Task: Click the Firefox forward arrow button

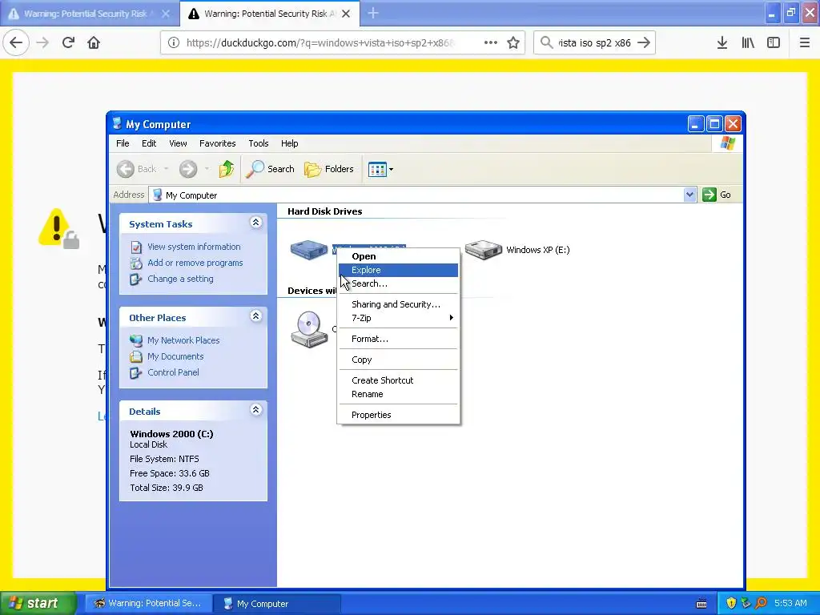Action: tap(42, 43)
